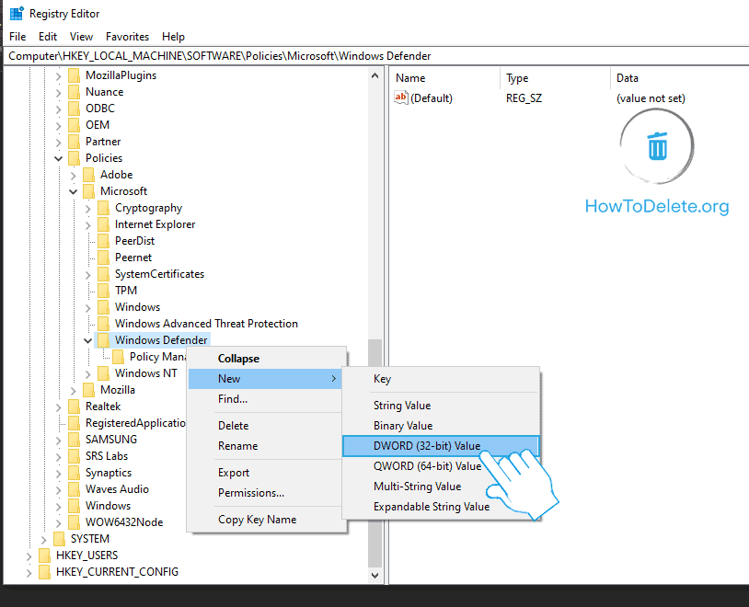Image resolution: width=749 pixels, height=607 pixels.
Task: Click the folder icon for Internet Explorer
Action: 104,223
